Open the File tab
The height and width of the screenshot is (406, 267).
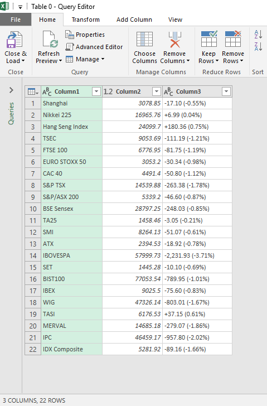click(16, 20)
